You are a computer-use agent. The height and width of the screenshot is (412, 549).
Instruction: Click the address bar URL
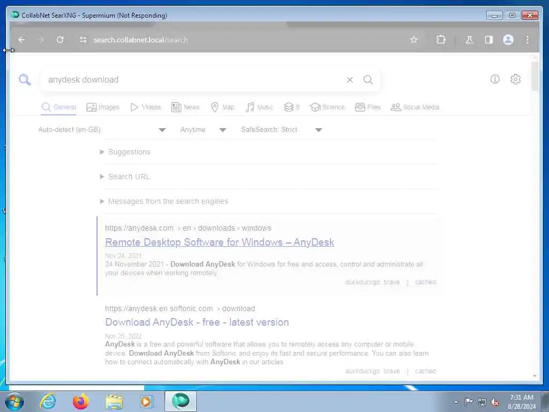(141, 40)
